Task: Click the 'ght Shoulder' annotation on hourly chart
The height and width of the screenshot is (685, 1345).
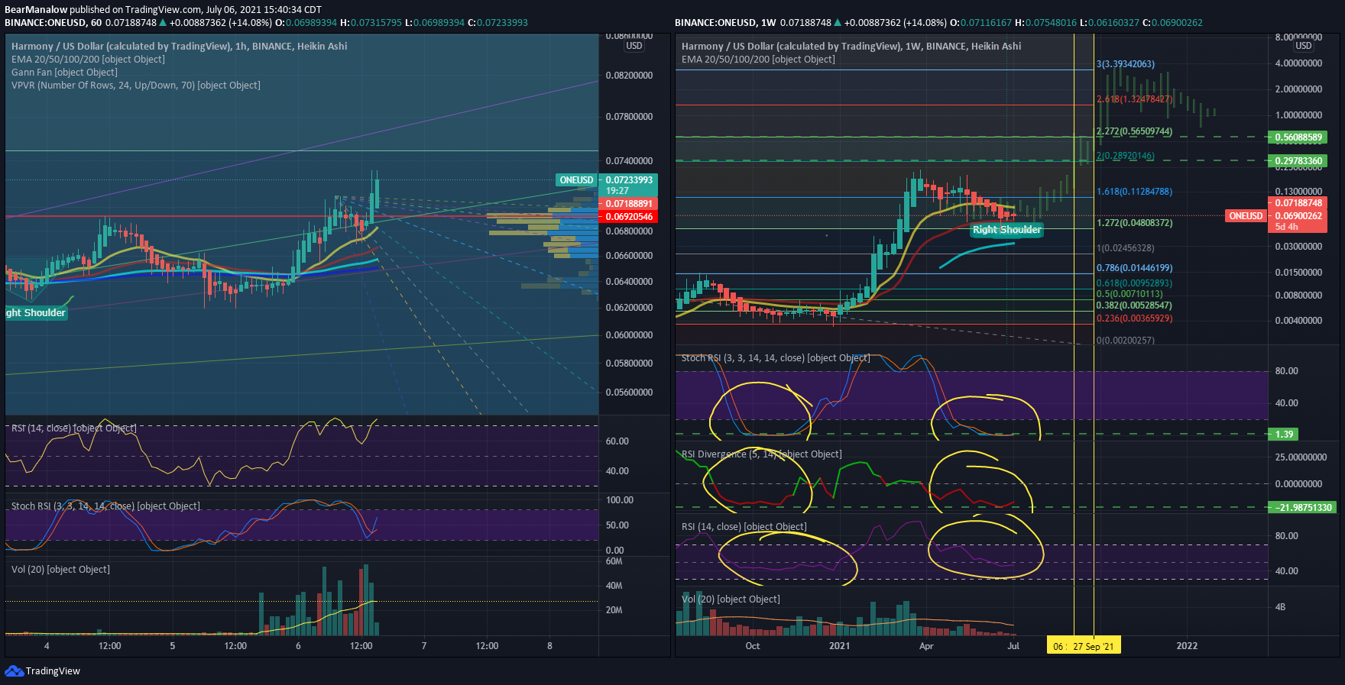Action: [36, 313]
